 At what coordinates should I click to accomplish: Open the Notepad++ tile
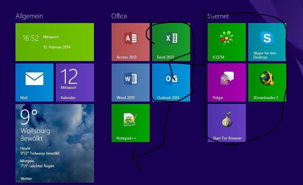[131, 123]
